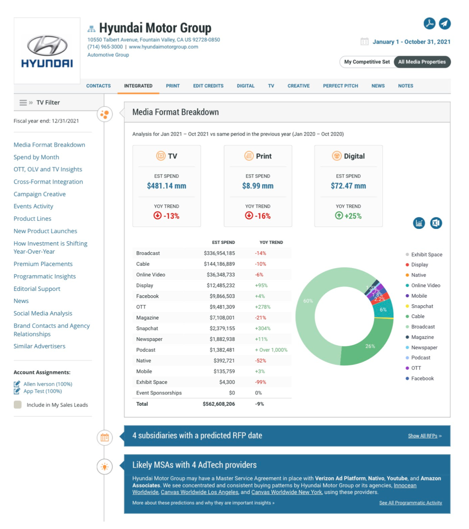Open the CONTACTS tab
469x529 pixels.
(98, 86)
